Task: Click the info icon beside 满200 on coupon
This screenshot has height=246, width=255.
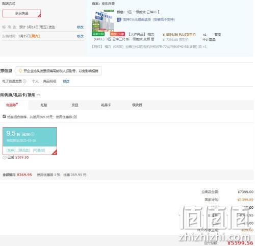Action: pyautogui.click(x=33, y=134)
